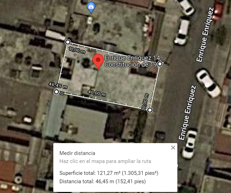Screen dimensions: 231x193
Task: Click the 46,45 m total distance label
Action: [x=58, y=86]
